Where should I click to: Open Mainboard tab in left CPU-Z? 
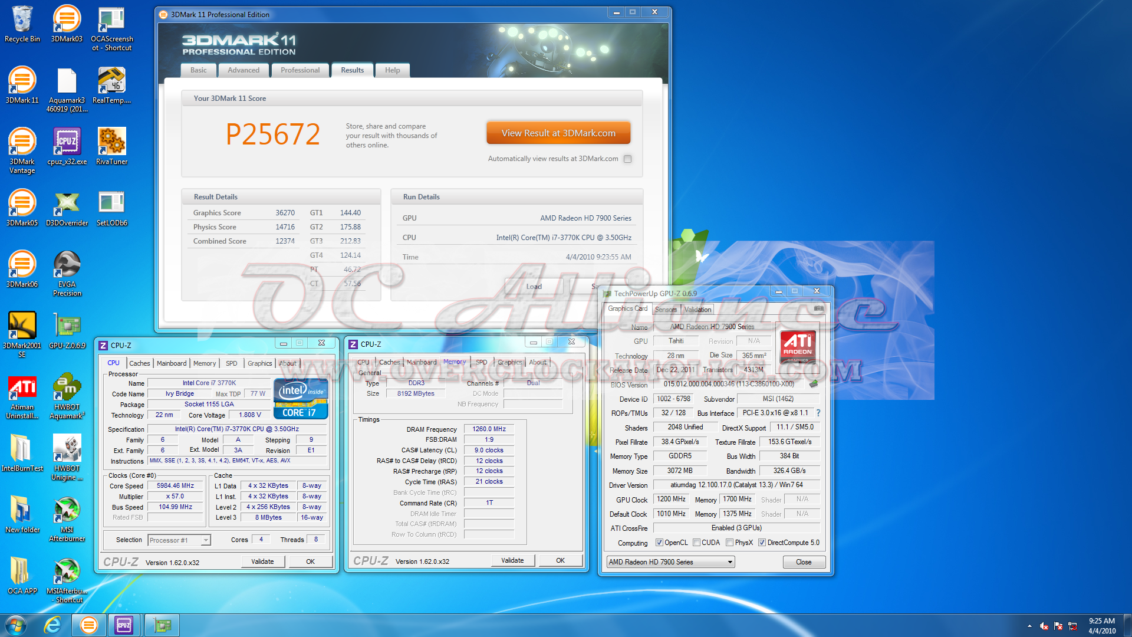172,363
